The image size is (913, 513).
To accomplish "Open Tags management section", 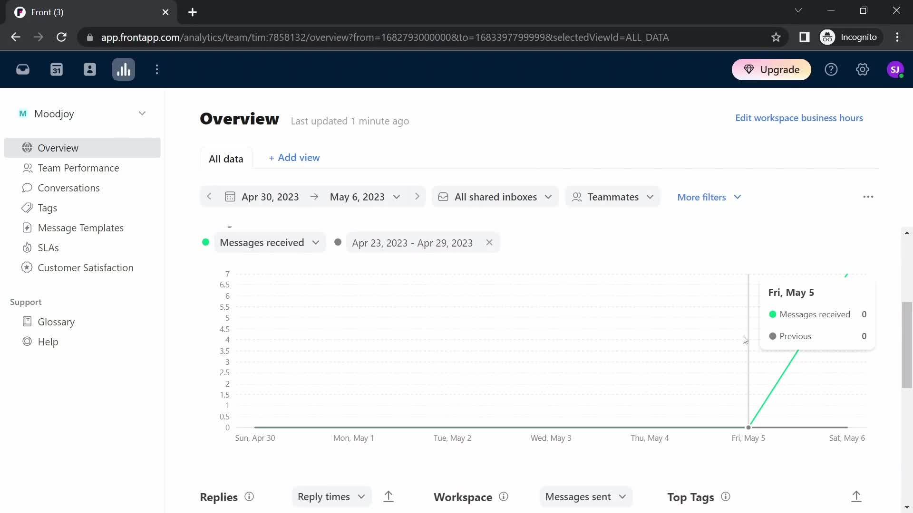I will pyautogui.click(x=47, y=207).
